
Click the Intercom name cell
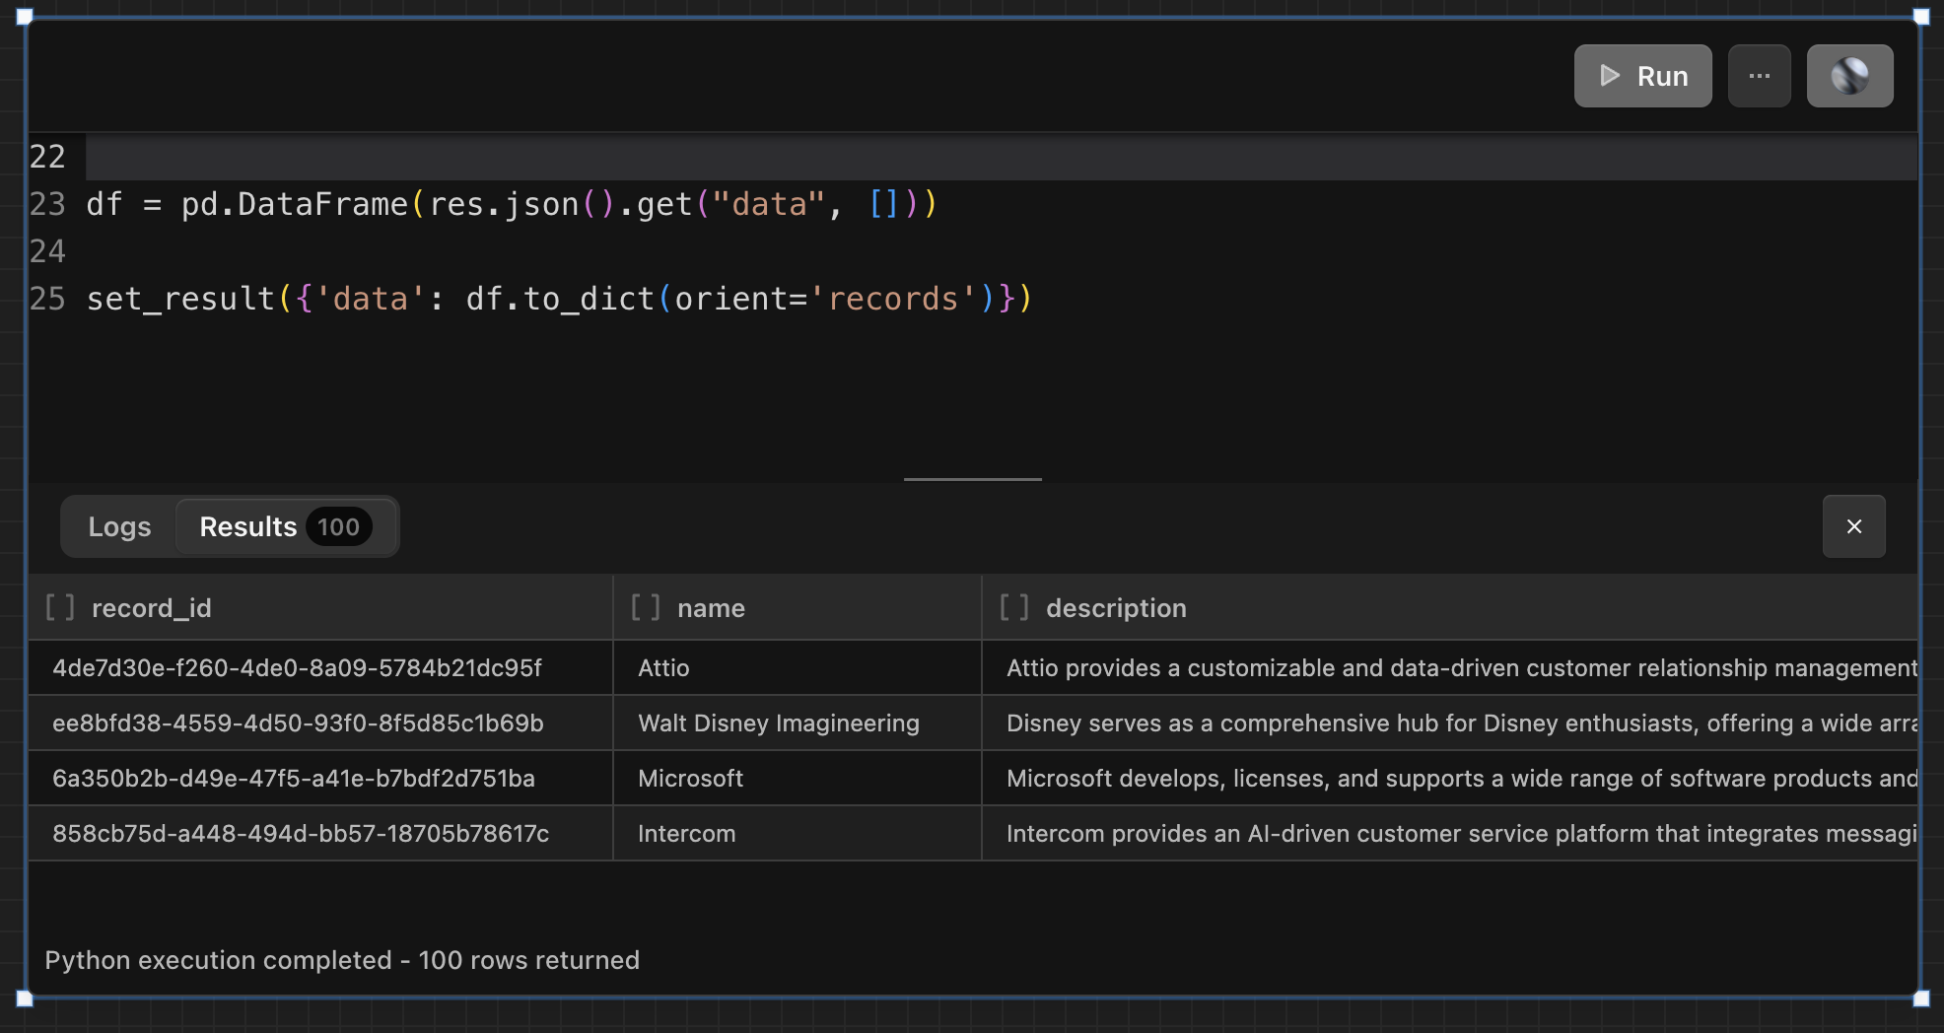click(x=797, y=834)
